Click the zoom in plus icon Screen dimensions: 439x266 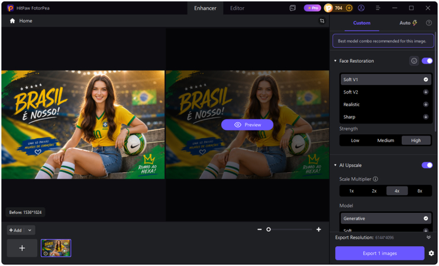pyautogui.click(x=319, y=229)
